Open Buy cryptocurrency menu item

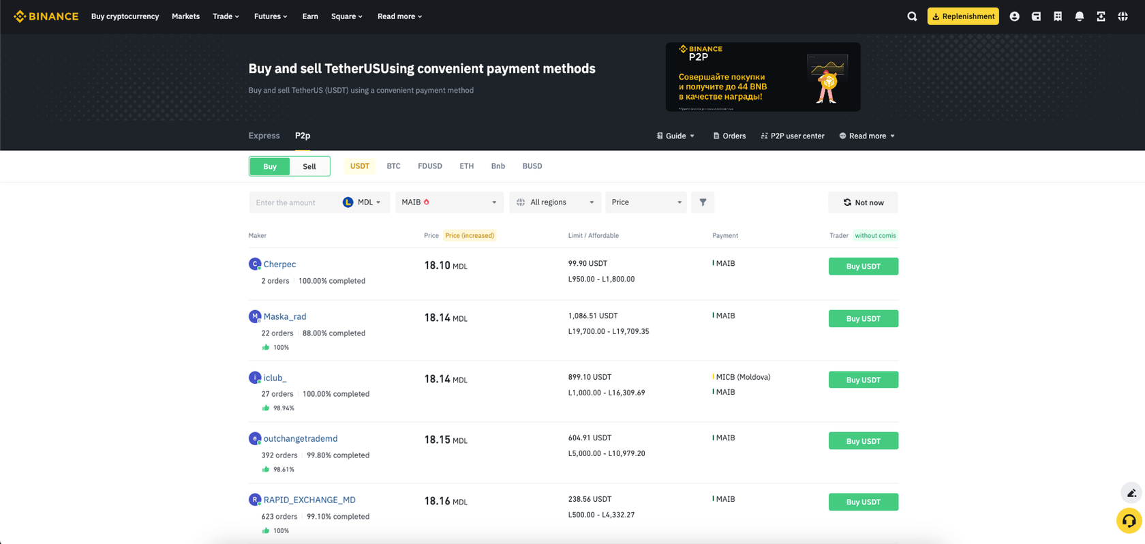[125, 16]
